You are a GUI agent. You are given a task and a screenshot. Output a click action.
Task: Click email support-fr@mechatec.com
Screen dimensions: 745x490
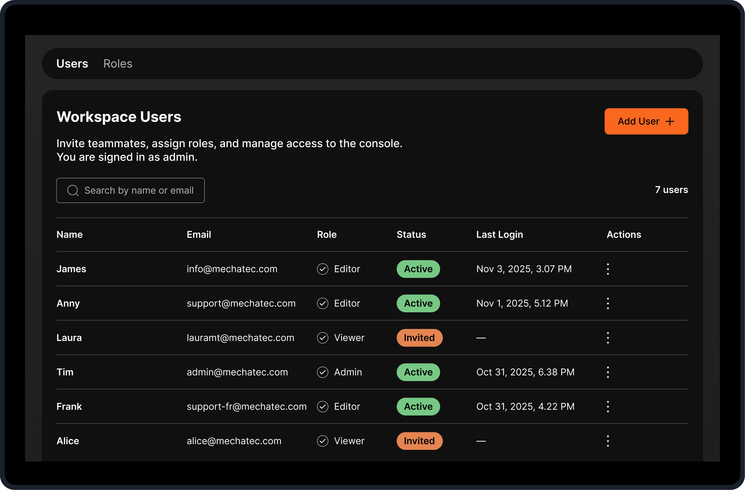coord(246,407)
